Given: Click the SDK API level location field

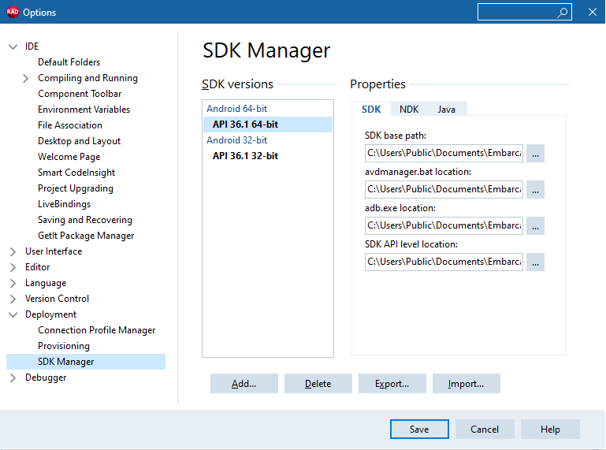Looking at the screenshot, I should tap(444, 262).
